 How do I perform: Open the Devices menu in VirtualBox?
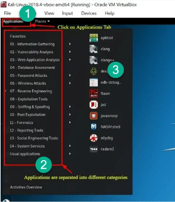tap(89, 13)
